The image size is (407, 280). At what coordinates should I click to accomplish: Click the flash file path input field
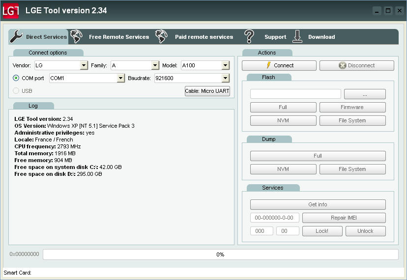pyautogui.click(x=295, y=94)
